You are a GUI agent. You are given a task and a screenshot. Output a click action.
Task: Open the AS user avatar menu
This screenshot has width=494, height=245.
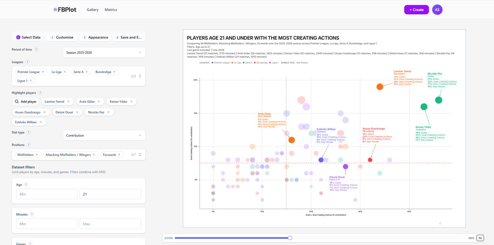(437, 10)
